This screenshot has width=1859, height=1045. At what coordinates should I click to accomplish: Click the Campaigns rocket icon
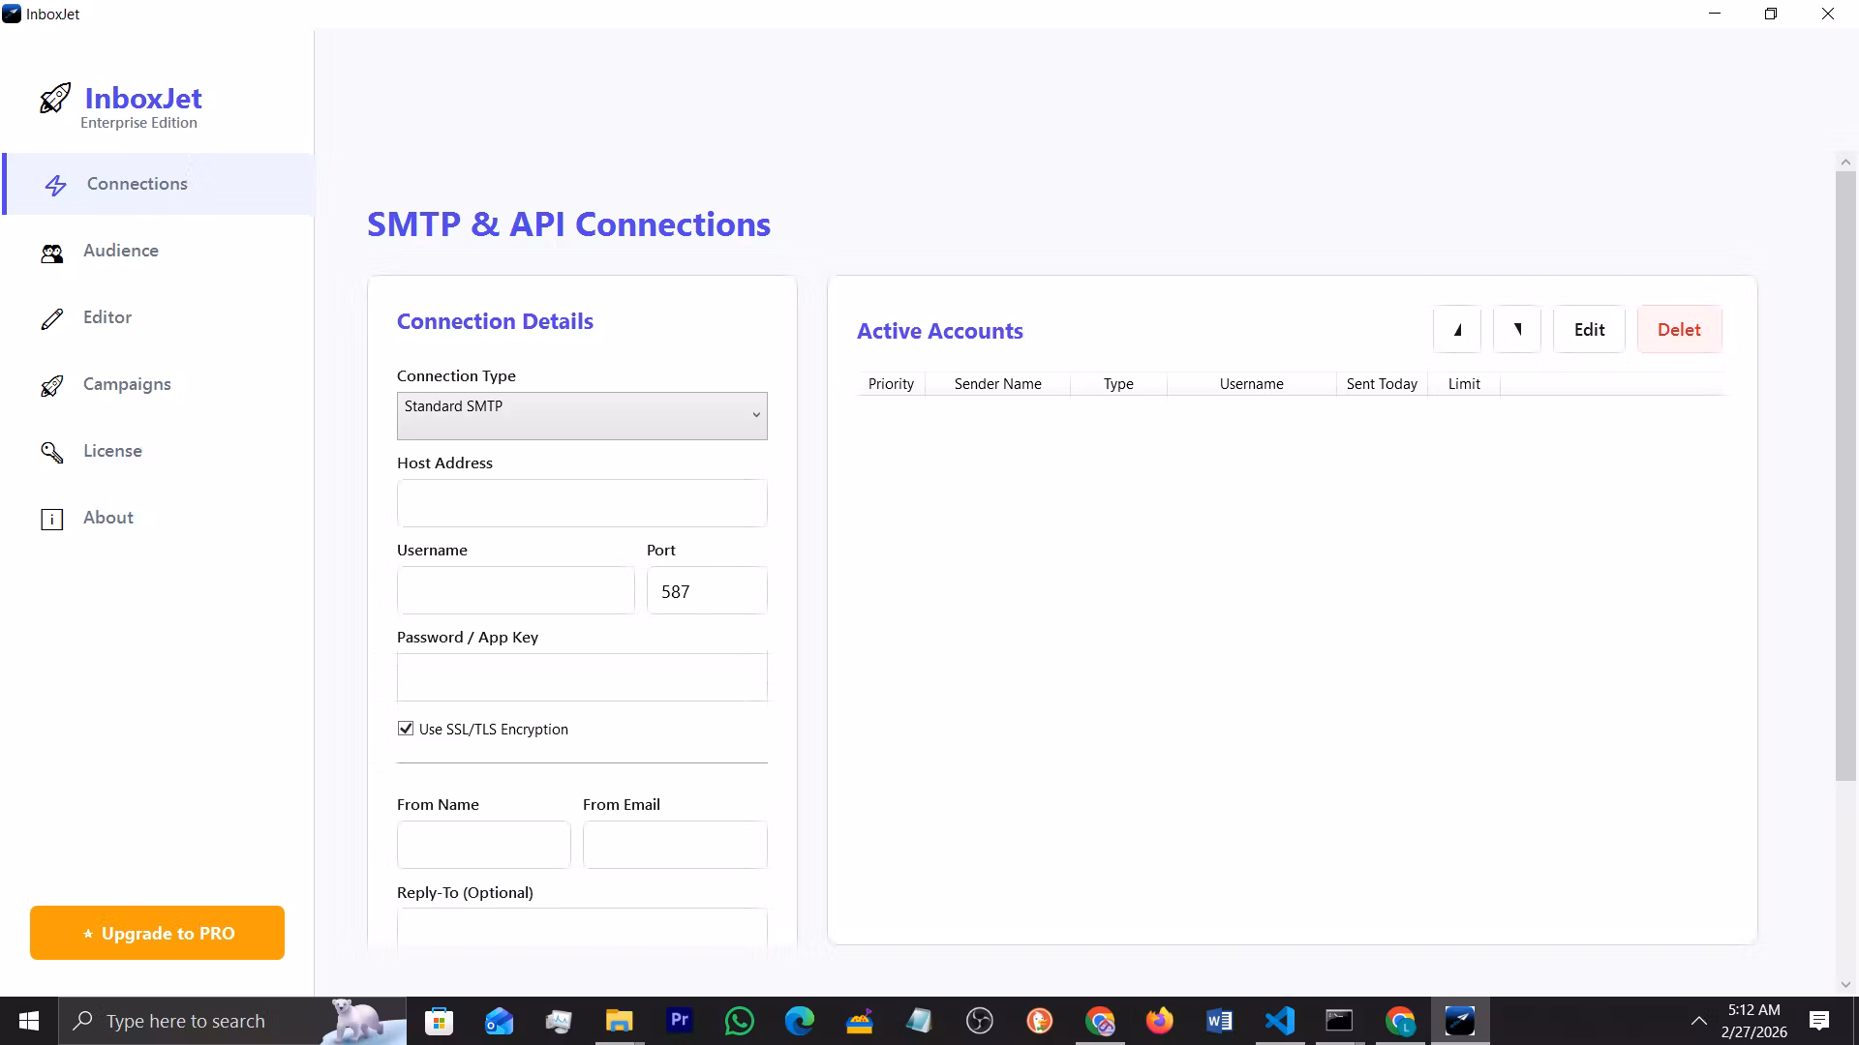pos(52,385)
